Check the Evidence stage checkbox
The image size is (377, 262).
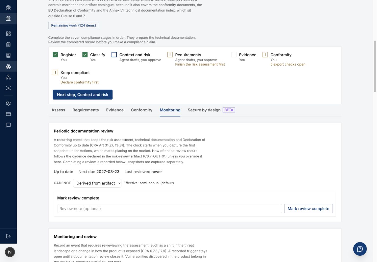234,55
